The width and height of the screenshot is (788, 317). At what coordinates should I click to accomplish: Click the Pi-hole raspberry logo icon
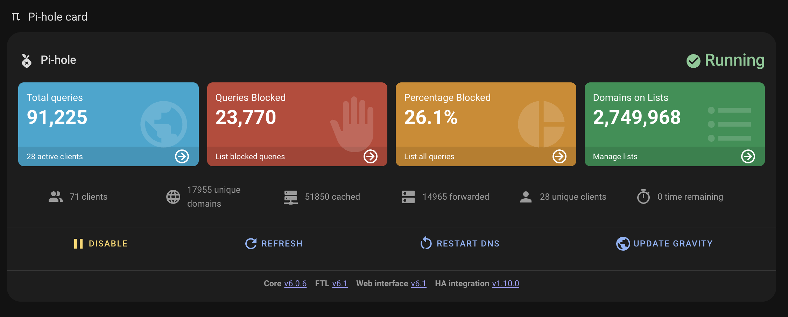27,60
